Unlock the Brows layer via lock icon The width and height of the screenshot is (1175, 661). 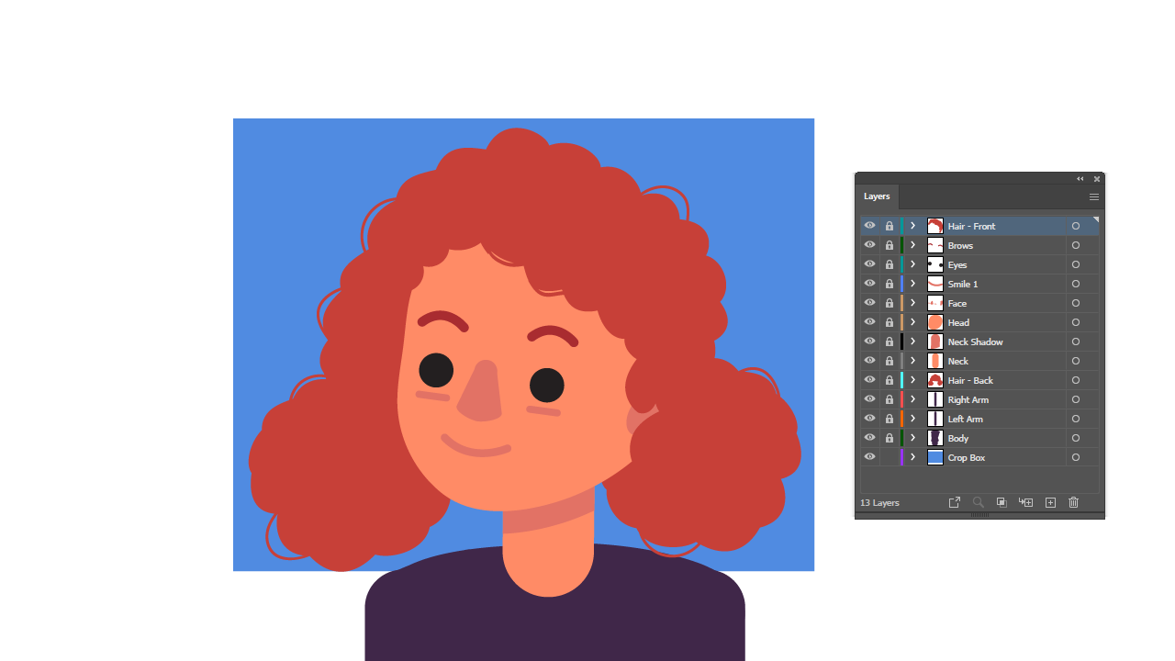click(889, 245)
